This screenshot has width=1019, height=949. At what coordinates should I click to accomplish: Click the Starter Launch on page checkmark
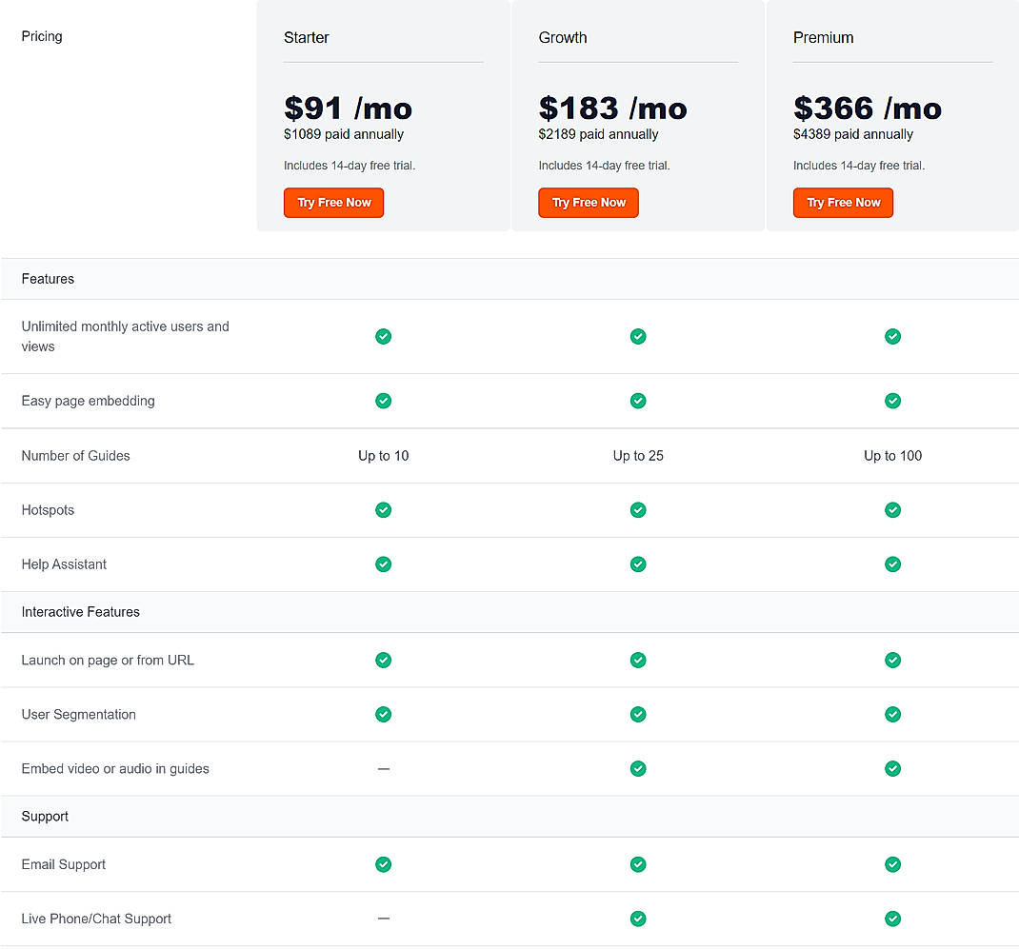(x=383, y=660)
